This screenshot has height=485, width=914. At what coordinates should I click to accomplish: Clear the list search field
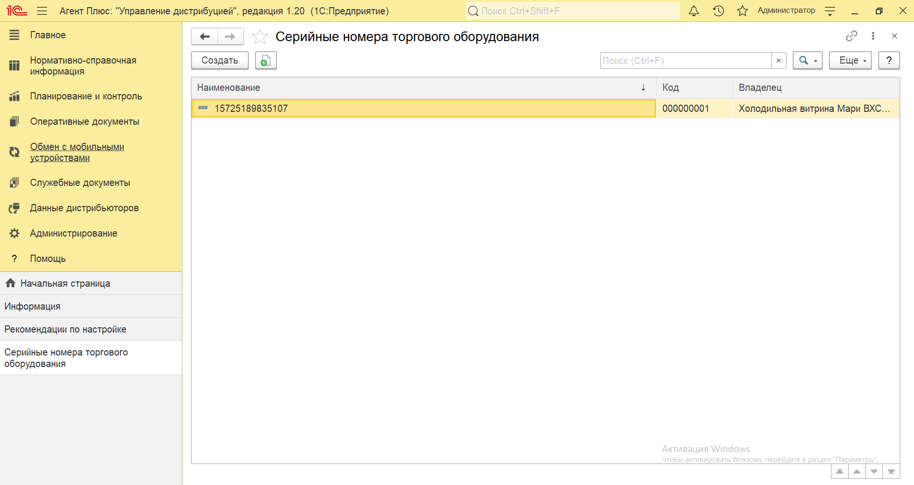778,61
